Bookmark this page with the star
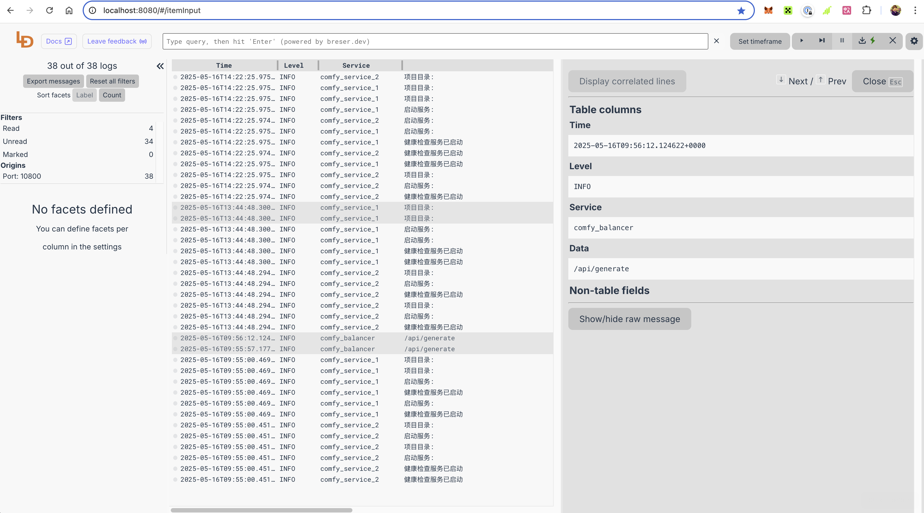Viewport: 924px width, 513px height. tap(741, 10)
